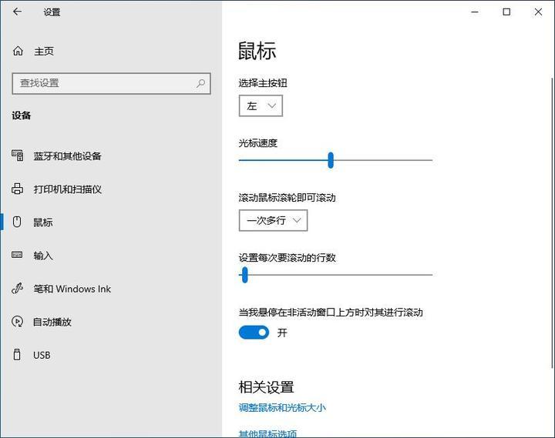Expand the 一次多行 scroll dropdown
The height and width of the screenshot is (438, 555).
click(x=273, y=220)
